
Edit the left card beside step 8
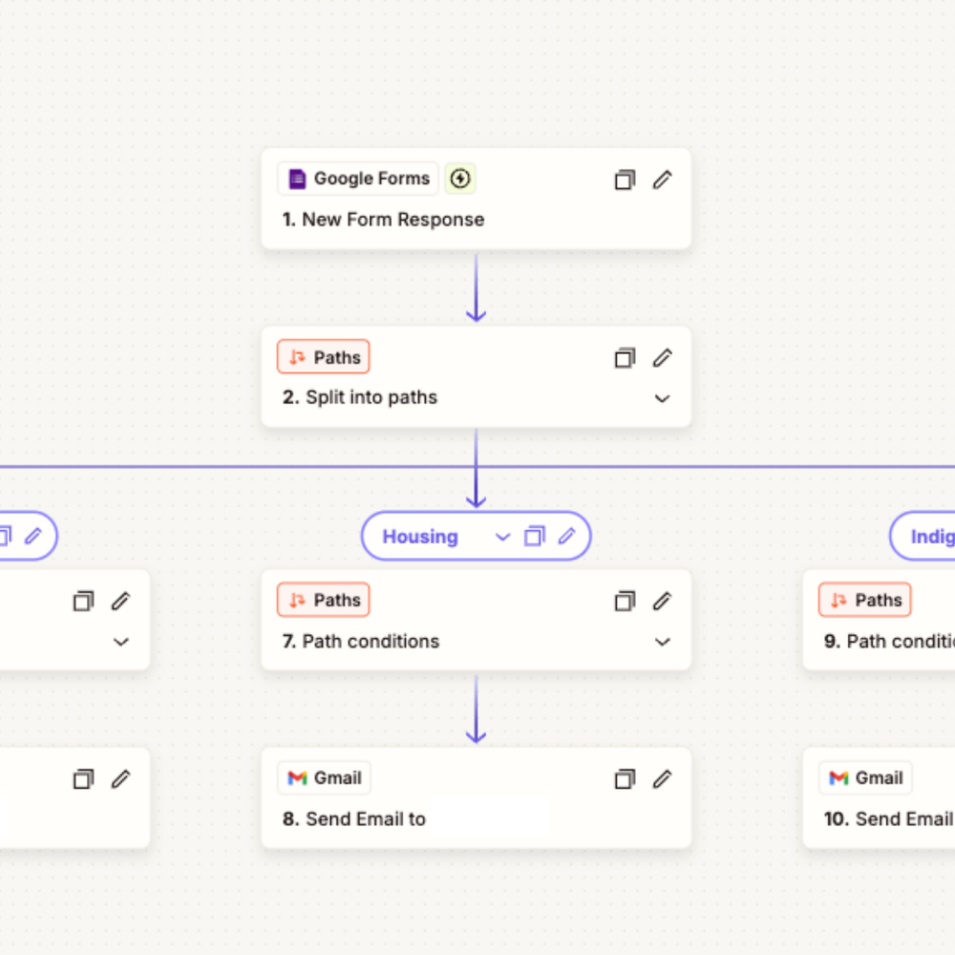click(x=120, y=779)
